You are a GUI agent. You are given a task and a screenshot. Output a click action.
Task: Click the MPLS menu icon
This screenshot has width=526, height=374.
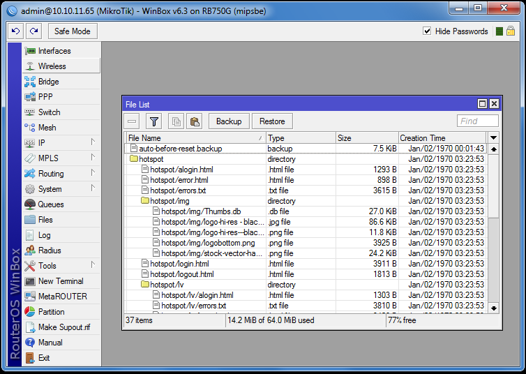(30, 158)
